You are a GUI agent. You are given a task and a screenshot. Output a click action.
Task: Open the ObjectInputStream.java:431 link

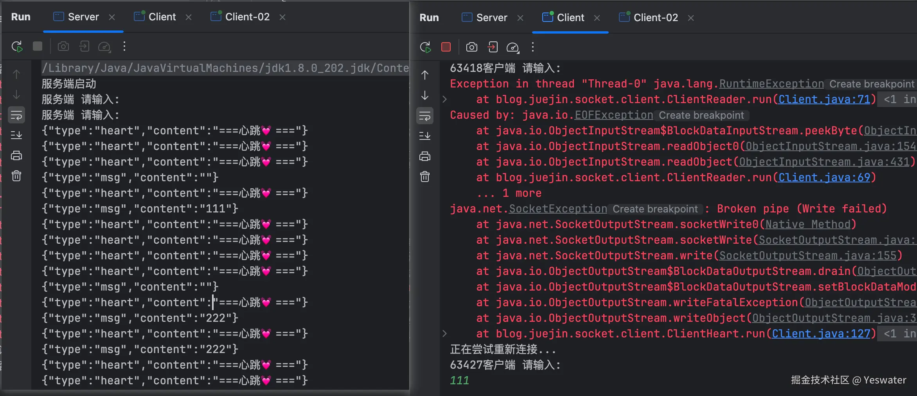pos(824,162)
